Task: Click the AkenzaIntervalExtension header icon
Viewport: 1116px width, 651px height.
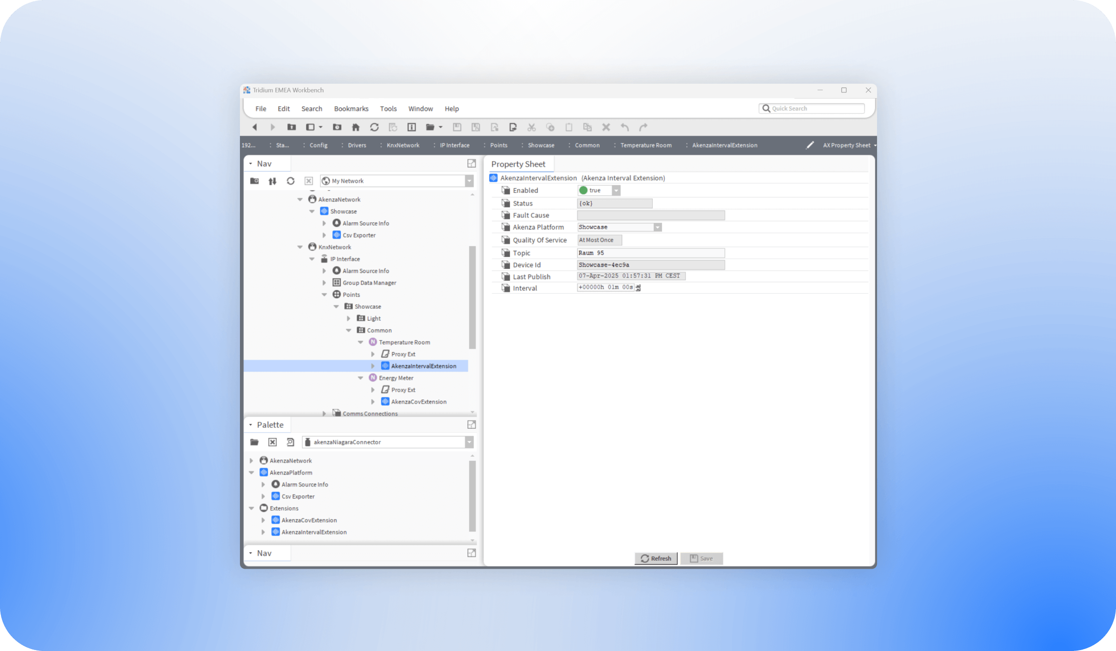Action: click(493, 178)
